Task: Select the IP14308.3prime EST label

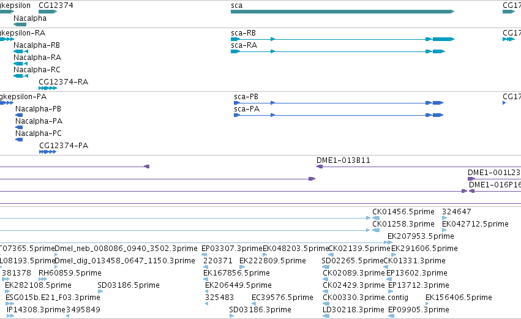Action: pos(36,310)
